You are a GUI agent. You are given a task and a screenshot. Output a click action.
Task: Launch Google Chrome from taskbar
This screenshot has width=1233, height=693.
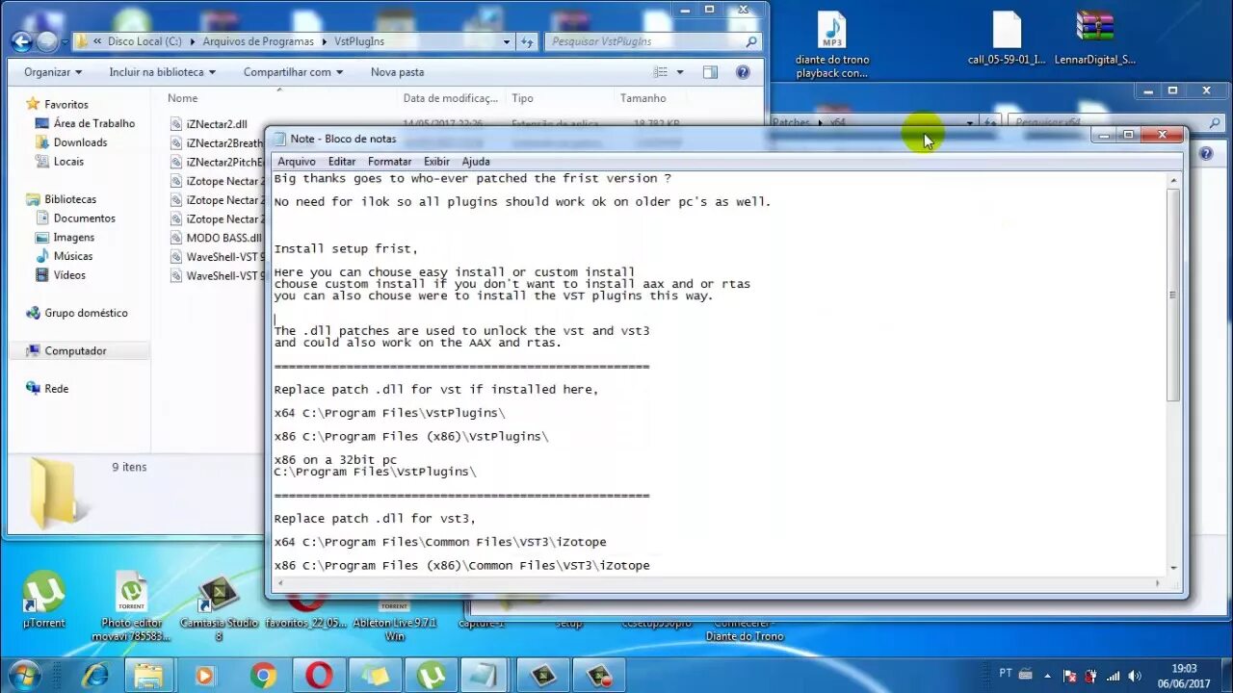tap(263, 676)
